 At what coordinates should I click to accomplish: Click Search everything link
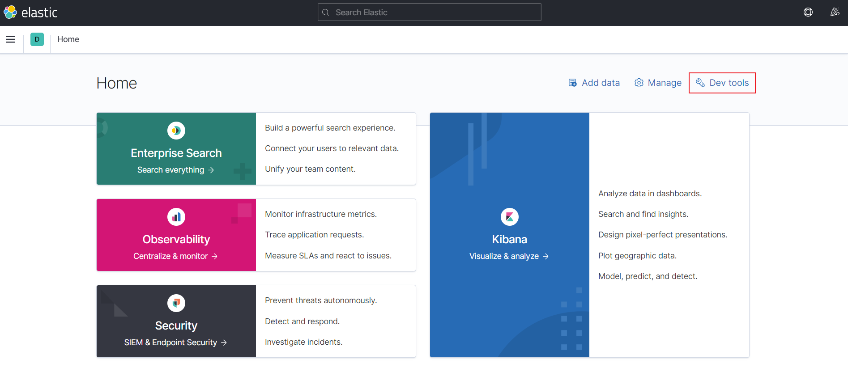coord(175,170)
